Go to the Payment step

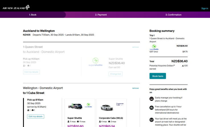pyautogui.click(x=101, y=15)
